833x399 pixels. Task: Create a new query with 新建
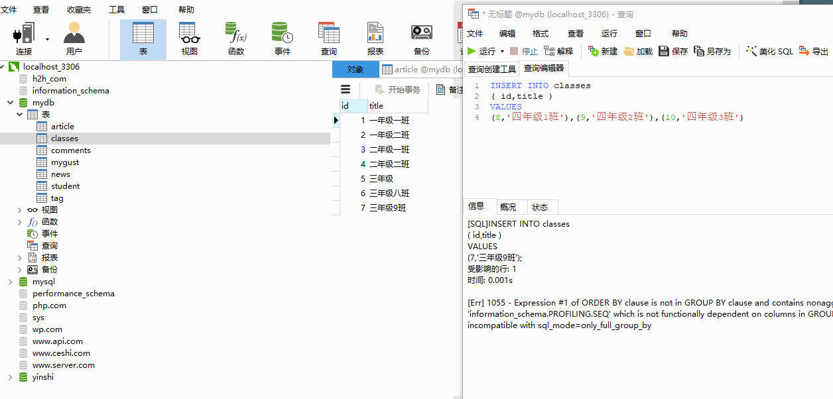(603, 51)
